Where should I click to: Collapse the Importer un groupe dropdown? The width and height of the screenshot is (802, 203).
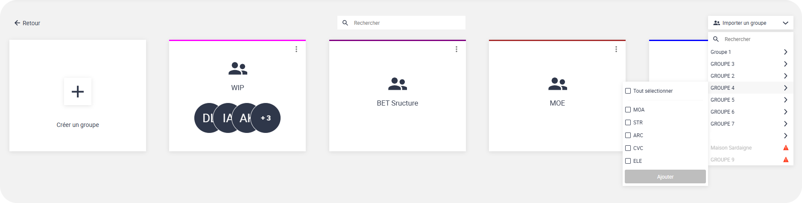785,23
